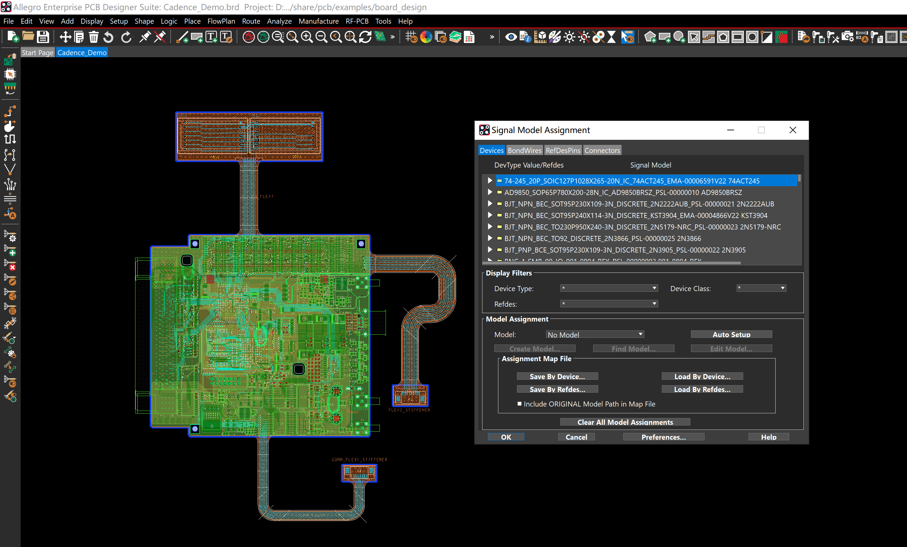Select the Add Line tool icon
Viewport: 907px width, 547px height.
182,37
